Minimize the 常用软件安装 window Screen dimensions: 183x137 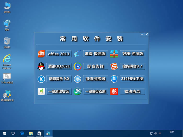[142, 34]
